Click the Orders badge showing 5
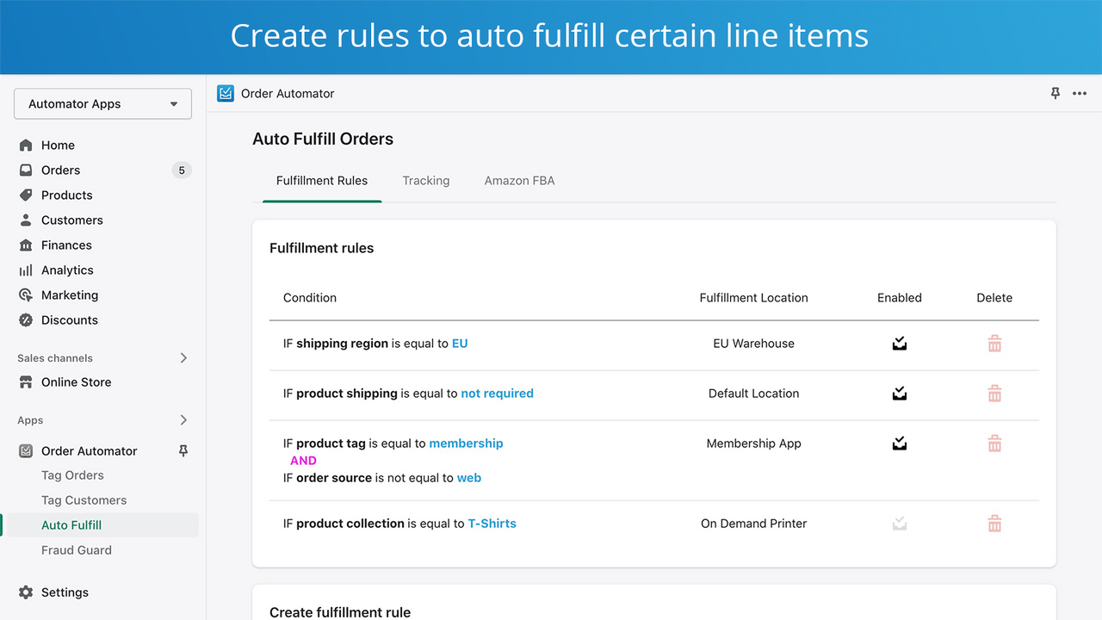 181,170
